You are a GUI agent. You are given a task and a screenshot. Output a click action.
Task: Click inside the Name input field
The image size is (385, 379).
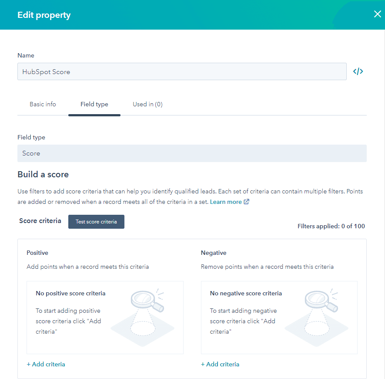(182, 71)
